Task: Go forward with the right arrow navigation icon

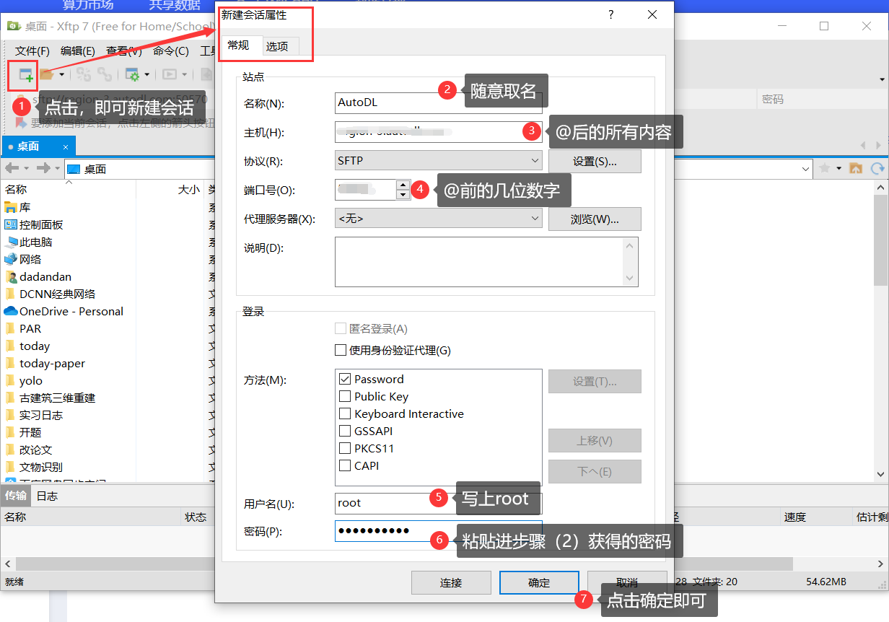Action: tap(43, 168)
